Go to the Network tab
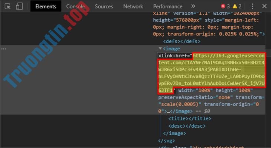 (x=133, y=6)
